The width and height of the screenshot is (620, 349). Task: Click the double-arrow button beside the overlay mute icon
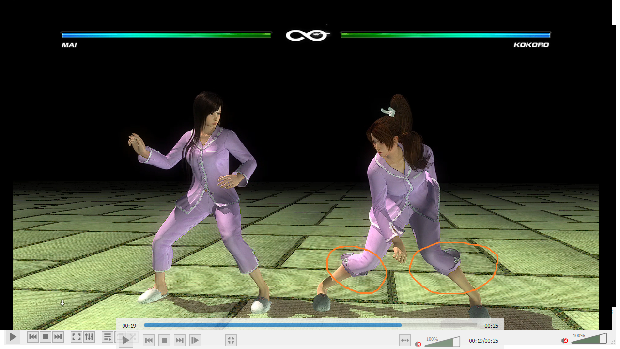coord(405,341)
